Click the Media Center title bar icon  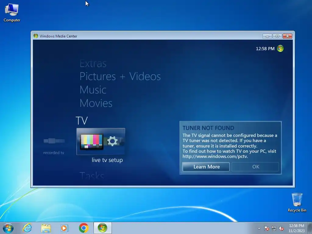tap(36, 36)
